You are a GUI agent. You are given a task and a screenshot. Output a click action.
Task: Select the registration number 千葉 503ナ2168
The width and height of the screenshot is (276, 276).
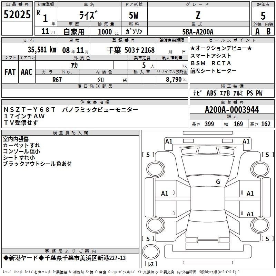tap(130, 50)
